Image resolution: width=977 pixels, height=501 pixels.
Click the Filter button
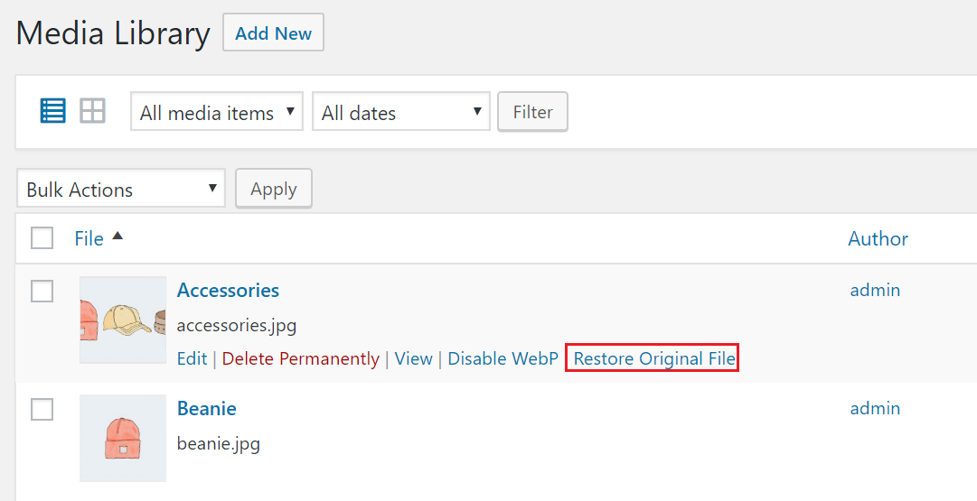click(x=532, y=112)
